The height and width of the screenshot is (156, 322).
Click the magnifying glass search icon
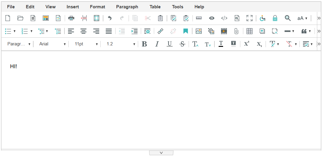pos(288,18)
